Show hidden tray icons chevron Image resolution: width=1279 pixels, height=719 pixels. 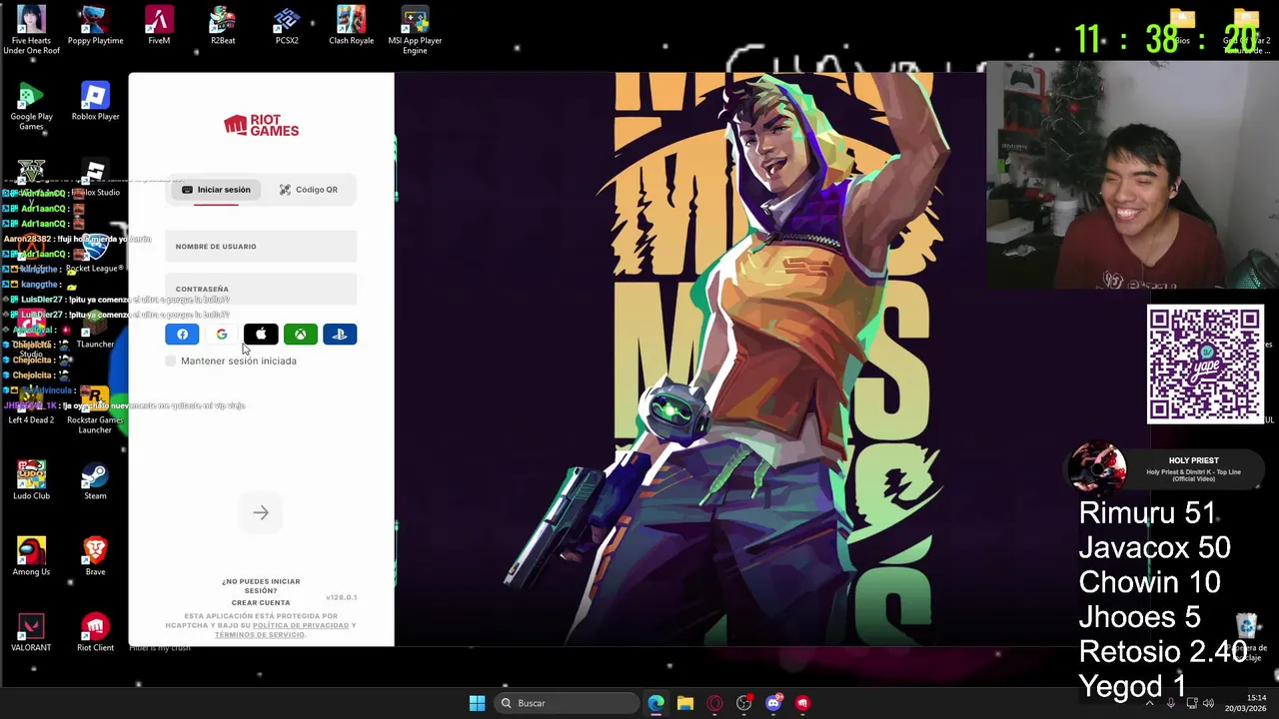(1149, 703)
